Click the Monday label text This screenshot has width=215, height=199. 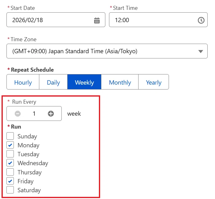[29, 145]
